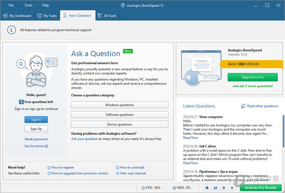
Task: Choose Software questions category
Action: pos(120,115)
